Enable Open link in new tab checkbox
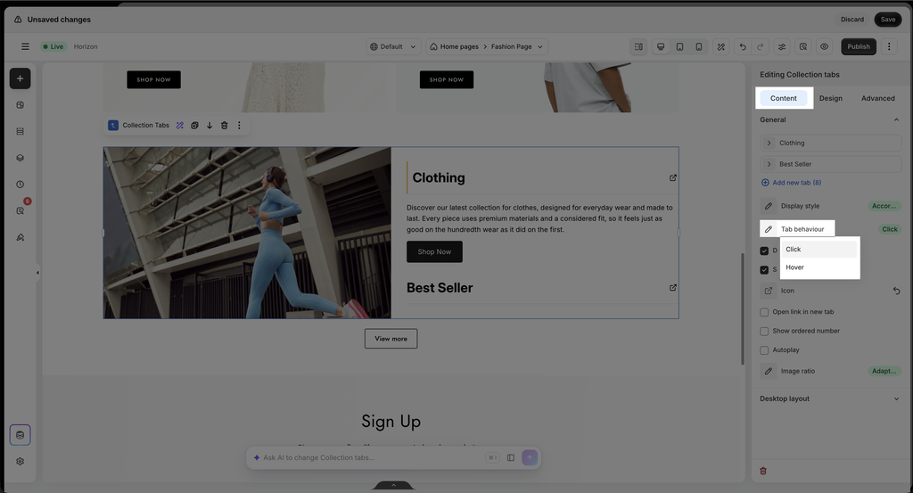This screenshot has height=493, width=913. tap(764, 312)
